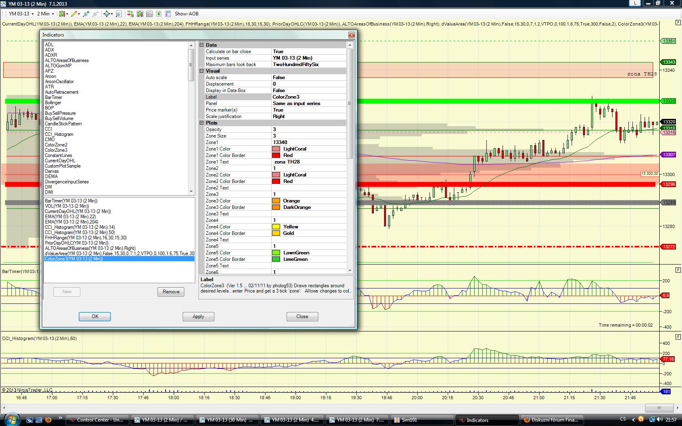
Task: Edit the Opacity value field
Action: [309, 129]
